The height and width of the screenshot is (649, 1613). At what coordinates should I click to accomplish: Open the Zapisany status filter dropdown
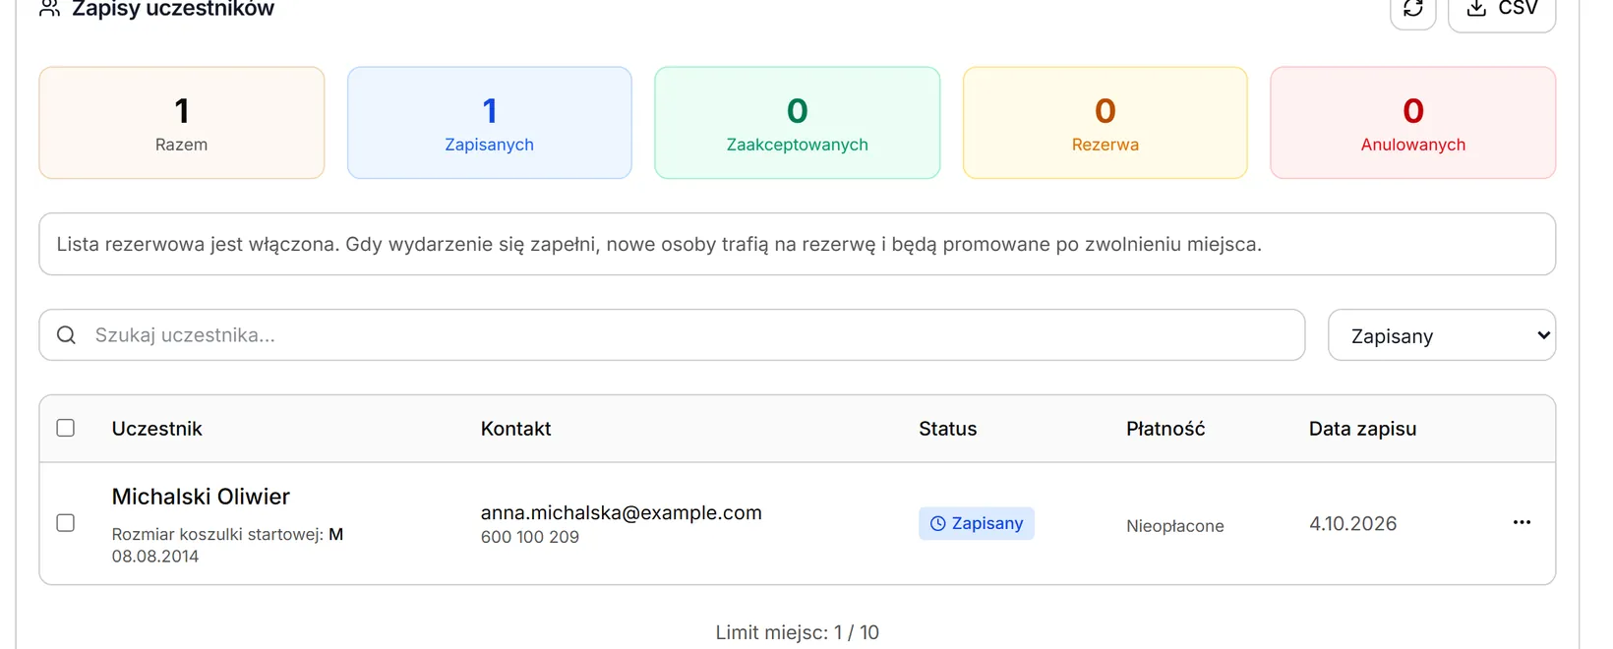pos(1442,335)
